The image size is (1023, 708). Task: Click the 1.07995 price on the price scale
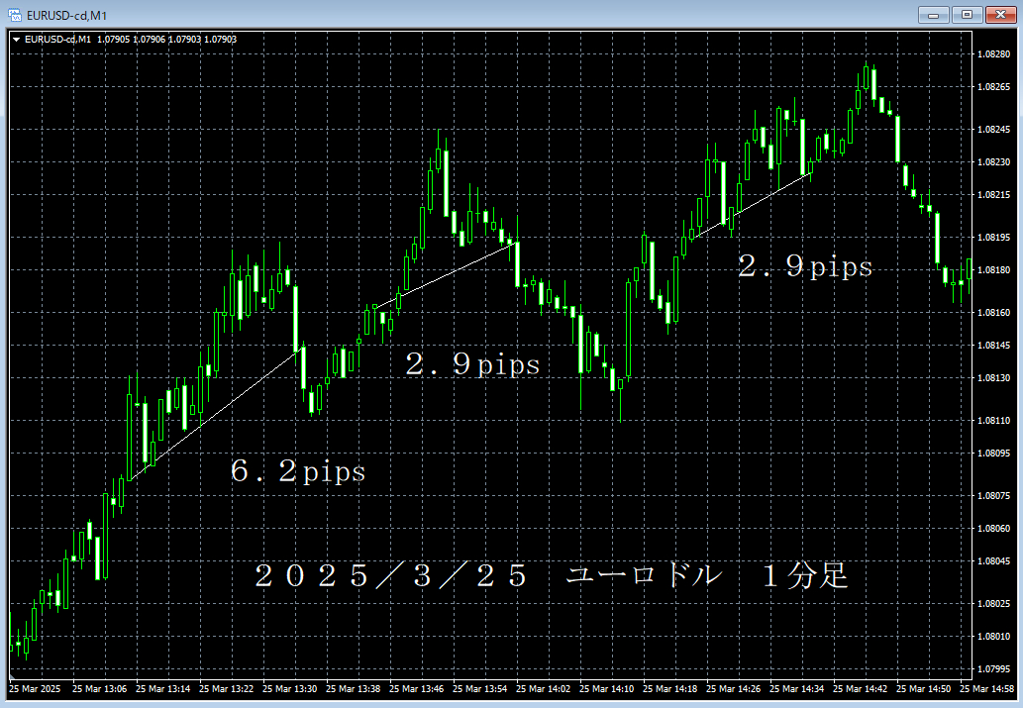(x=992, y=668)
